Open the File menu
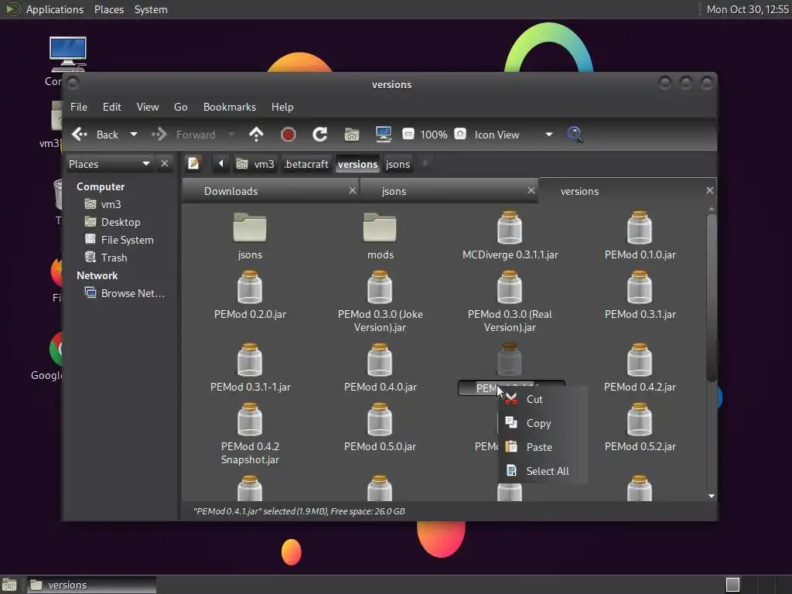 pyautogui.click(x=79, y=107)
